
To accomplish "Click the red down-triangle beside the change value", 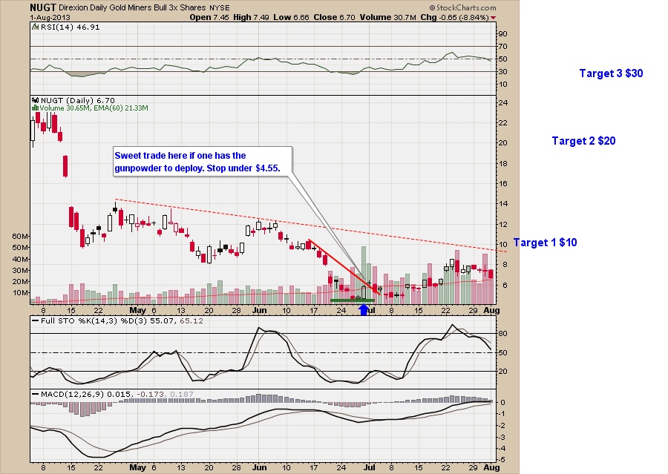I will click(493, 18).
